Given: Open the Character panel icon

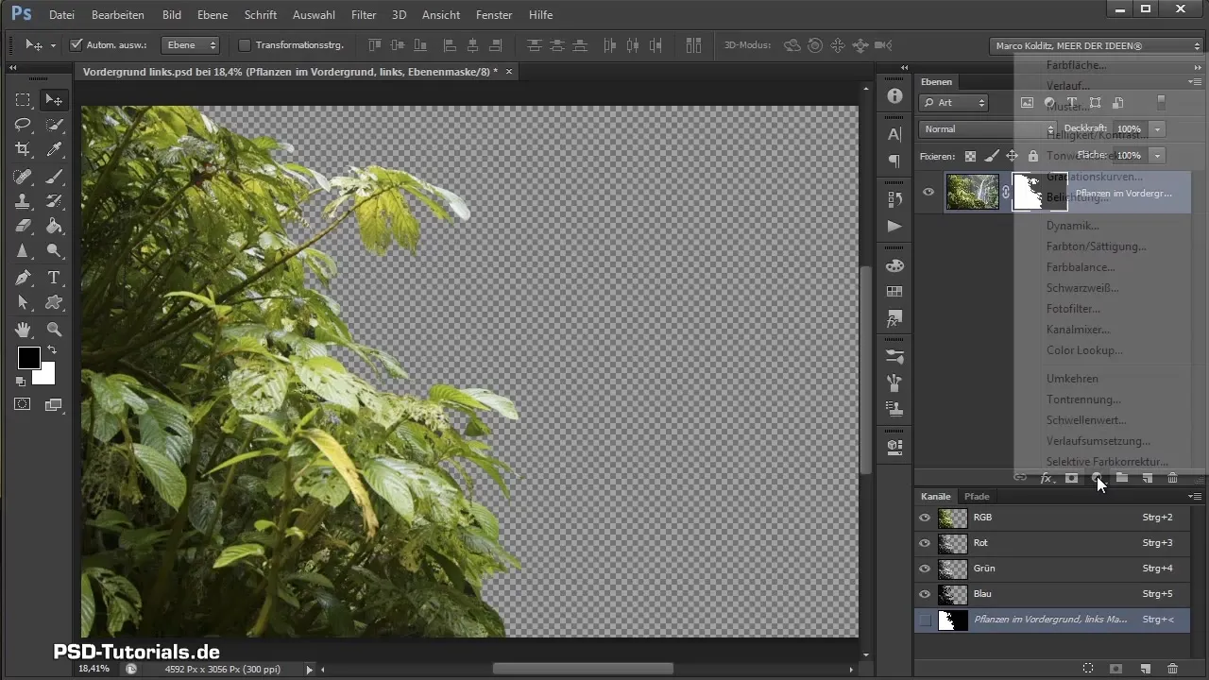Looking at the screenshot, I should click(x=894, y=135).
